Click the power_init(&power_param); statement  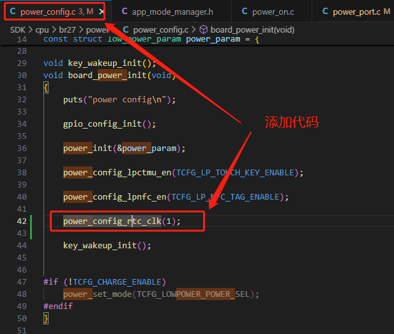(x=124, y=148)
